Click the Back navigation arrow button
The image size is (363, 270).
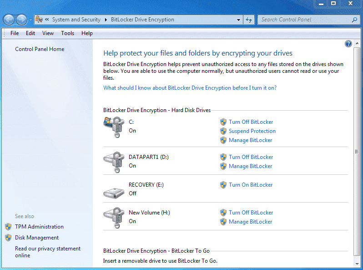tap(9, 20)
